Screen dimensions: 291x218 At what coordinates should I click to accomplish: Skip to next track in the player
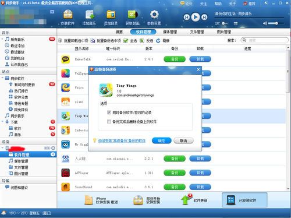click(x=204, y=17)
